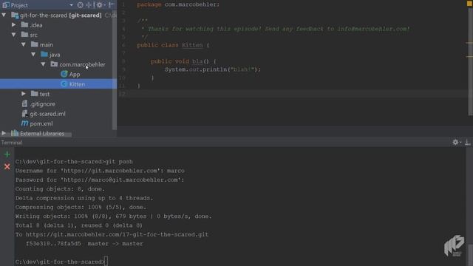Click the App class icon
This screenshot has width=473, height=266.
point(64,74)
